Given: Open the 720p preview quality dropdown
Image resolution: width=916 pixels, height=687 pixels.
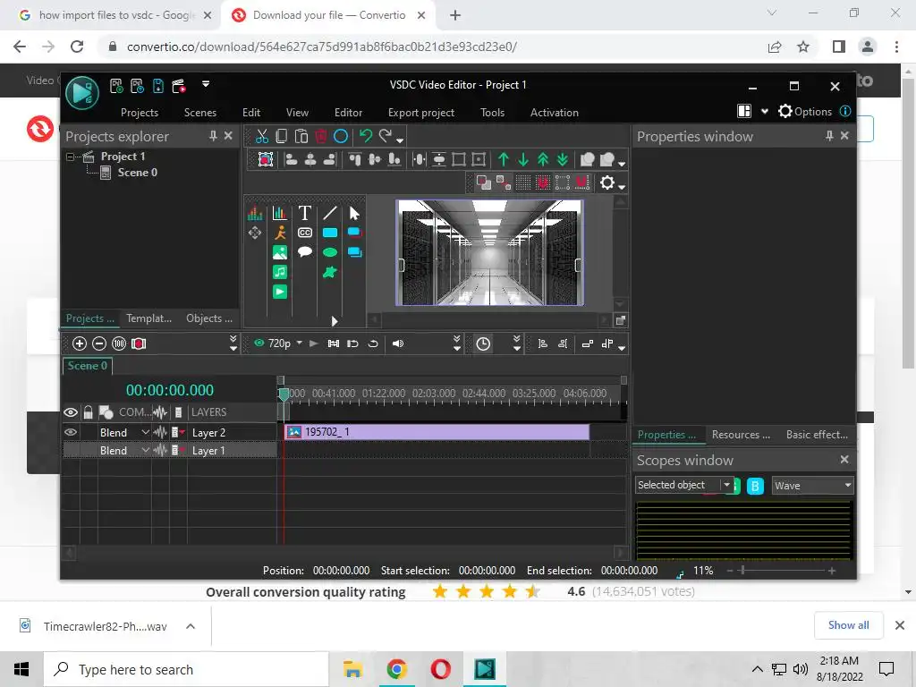Looking at the screenshot, I should (300, 343).
